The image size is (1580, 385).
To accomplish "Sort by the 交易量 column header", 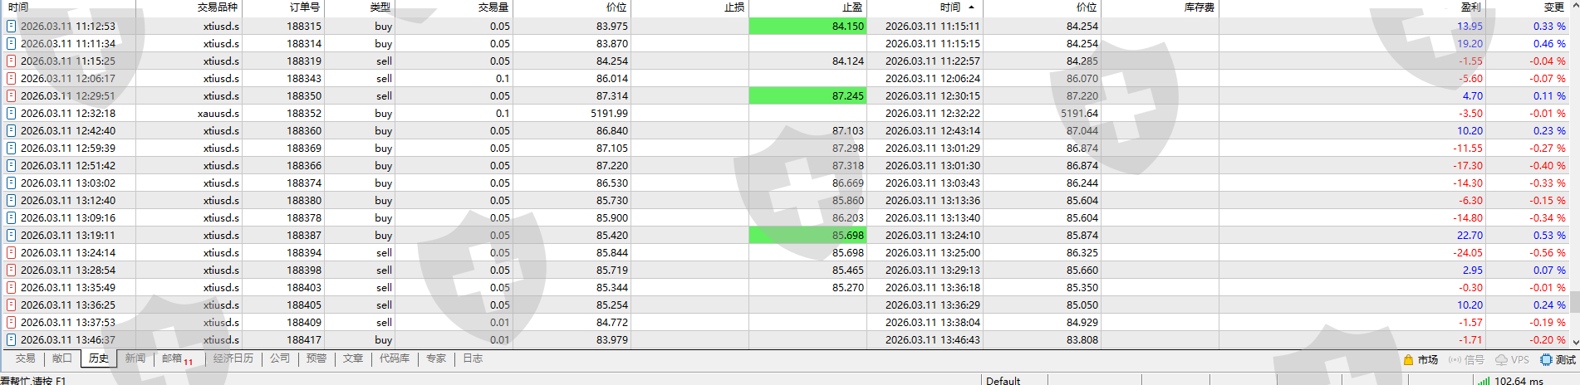I will coord(454,7).
